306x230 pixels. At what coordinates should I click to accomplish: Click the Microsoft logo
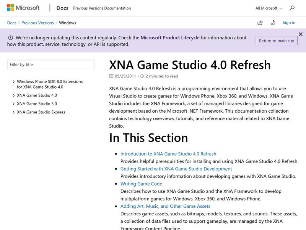pos(23,8)
